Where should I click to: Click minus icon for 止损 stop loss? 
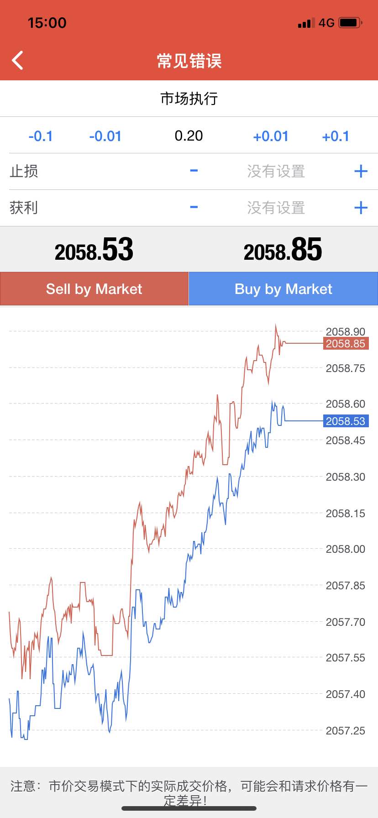pos(194,171)
